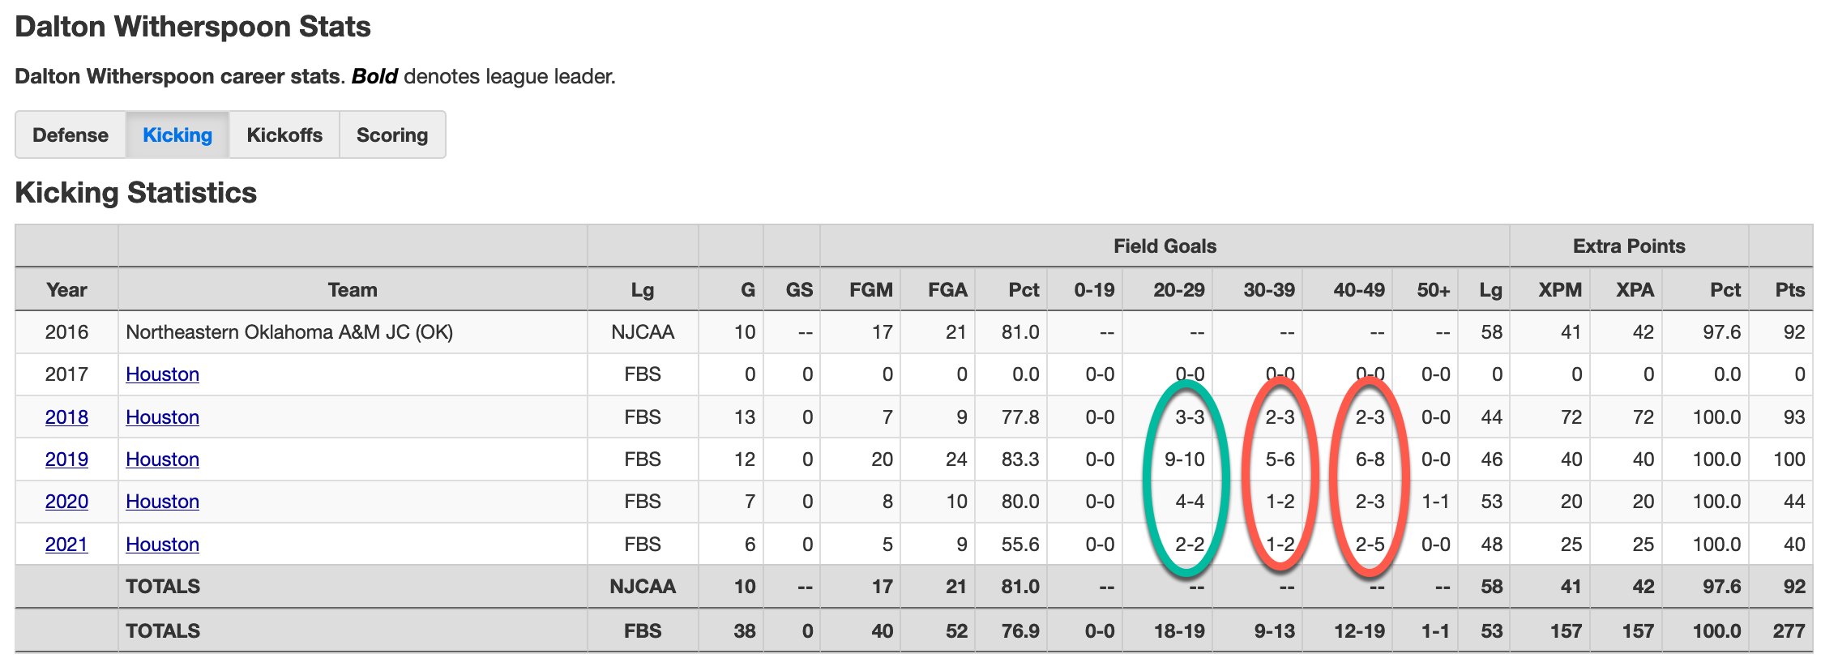Click the Houston link in 2020 row

point(162,501)
